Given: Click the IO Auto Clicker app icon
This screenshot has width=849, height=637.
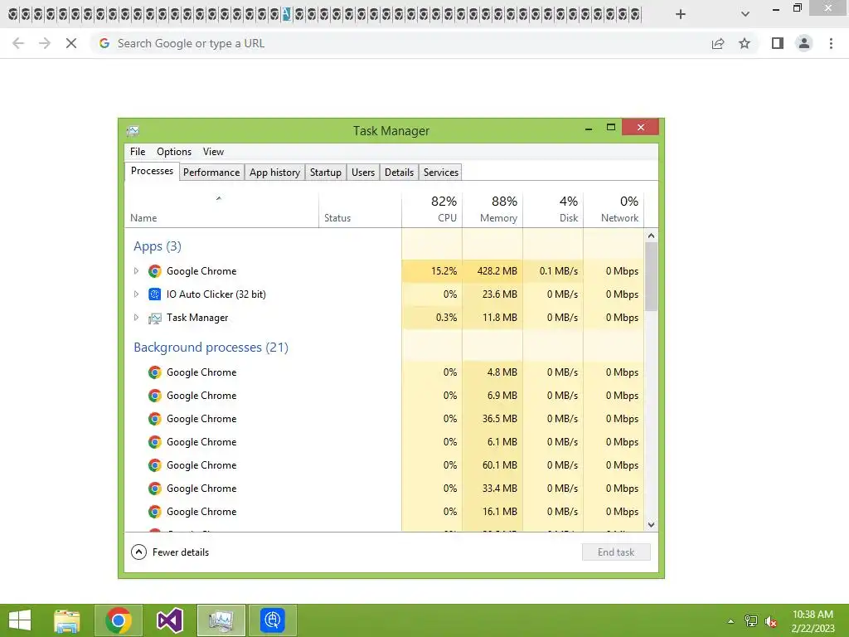Looking at the screenshot, I should pos(155,294).
